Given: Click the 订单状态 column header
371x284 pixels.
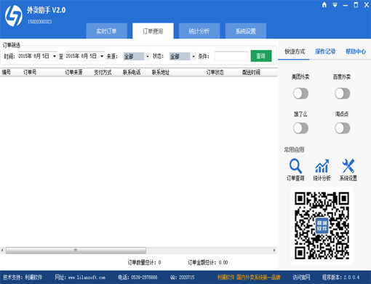Looking at the screenshot, I should [x=215, y=72].
